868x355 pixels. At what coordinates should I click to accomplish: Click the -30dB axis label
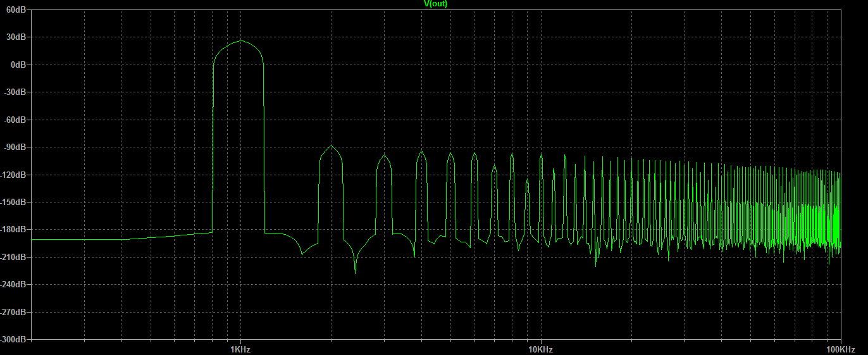[15, 92]
